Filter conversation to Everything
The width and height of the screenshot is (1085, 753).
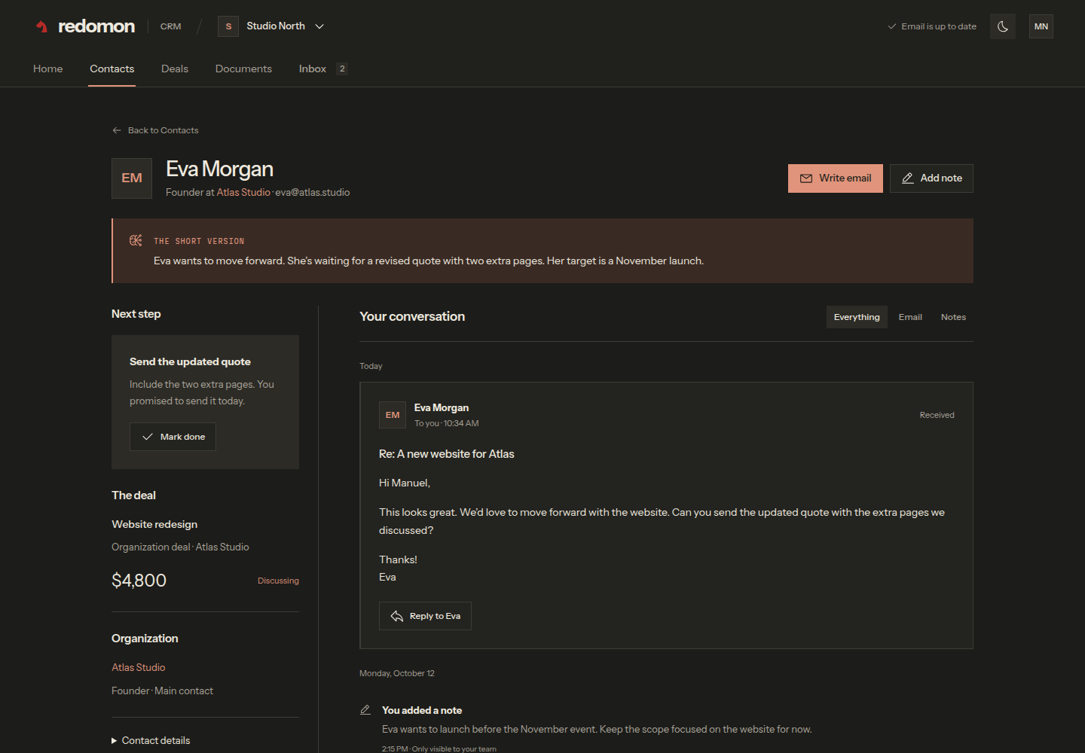857,317
